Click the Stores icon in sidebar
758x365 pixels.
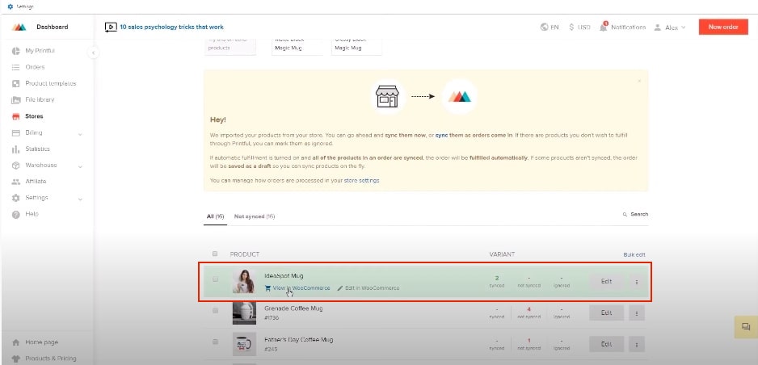click(x=16, y=116)
